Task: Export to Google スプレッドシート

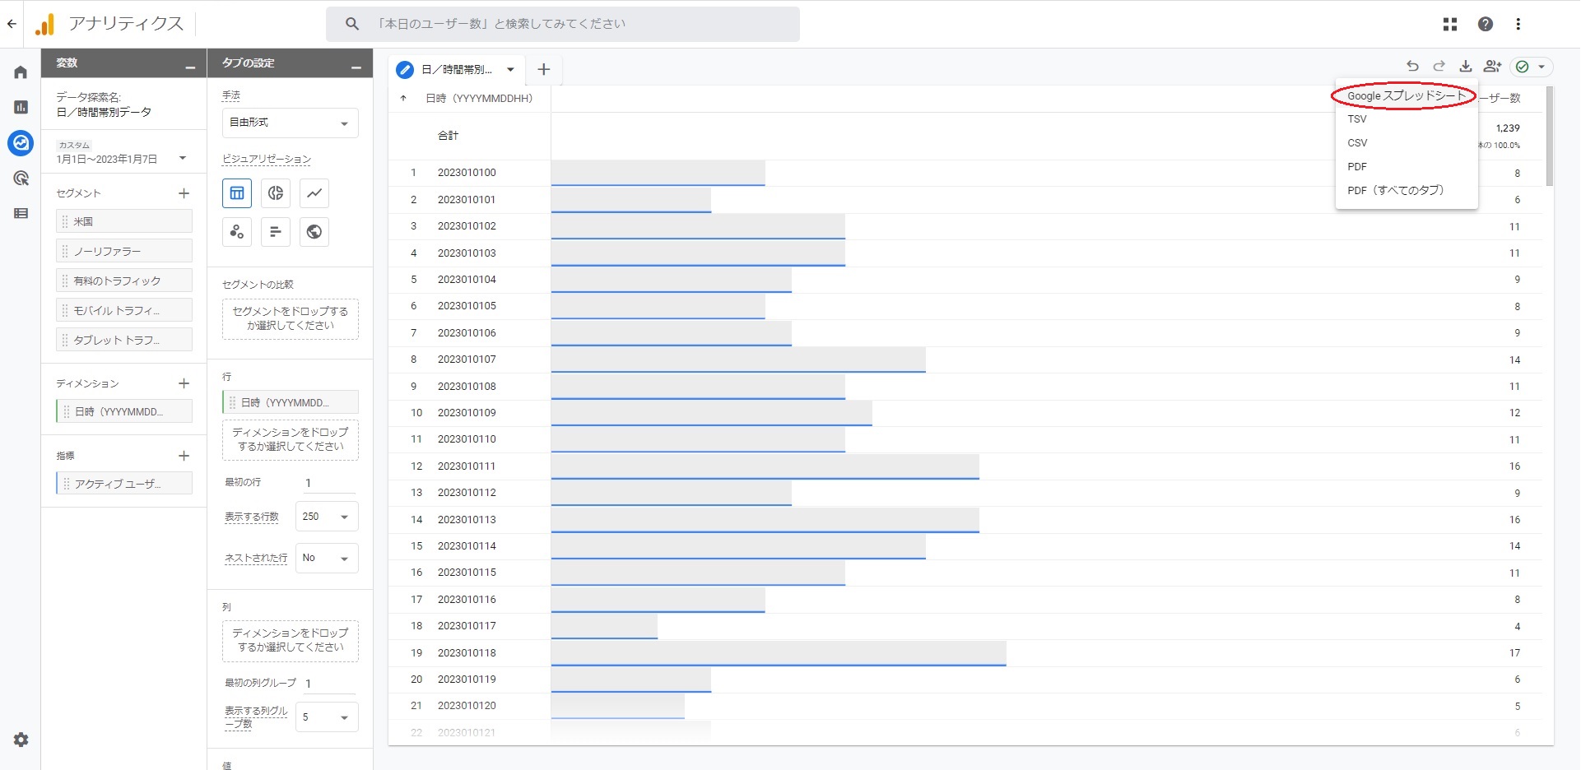Action: tap(1406, 96)
